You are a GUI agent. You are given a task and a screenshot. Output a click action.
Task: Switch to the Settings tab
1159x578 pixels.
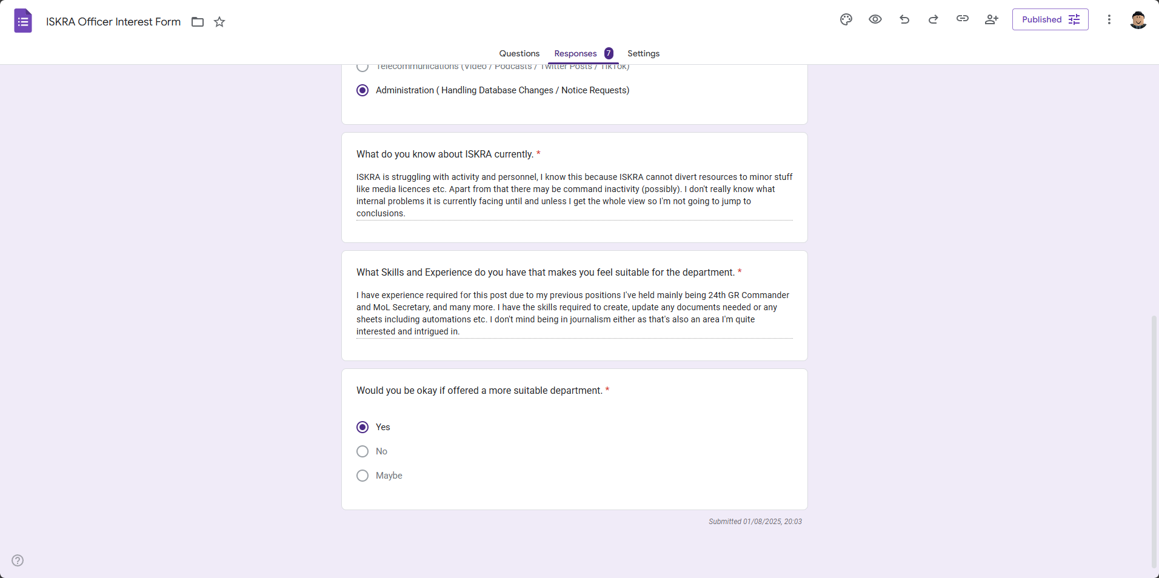(x=644, y=53)
